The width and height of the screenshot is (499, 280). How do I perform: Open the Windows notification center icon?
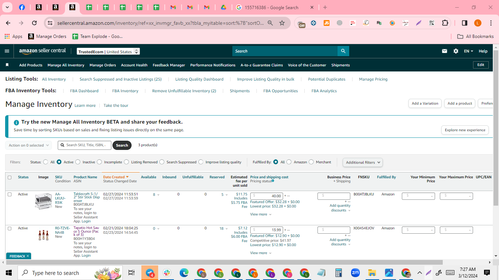click(487, 273)
